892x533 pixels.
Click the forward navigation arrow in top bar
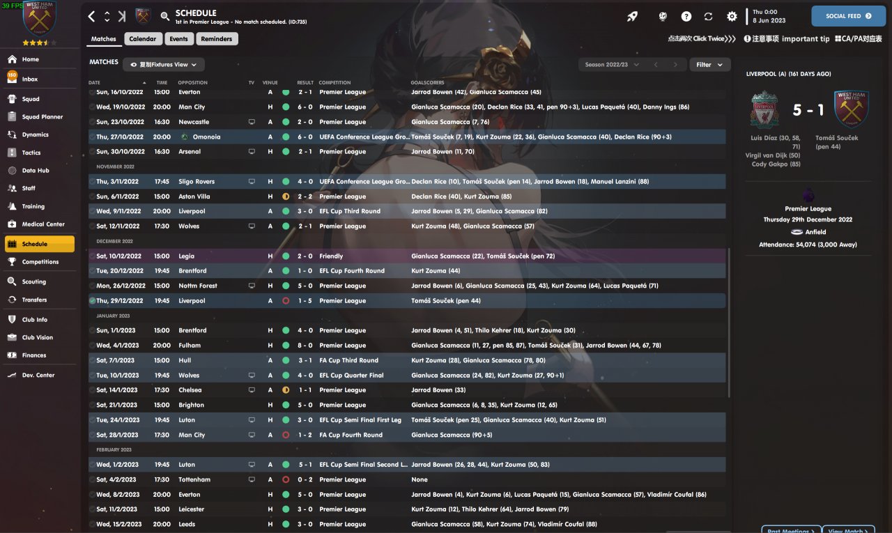click(x=122, y=16)
